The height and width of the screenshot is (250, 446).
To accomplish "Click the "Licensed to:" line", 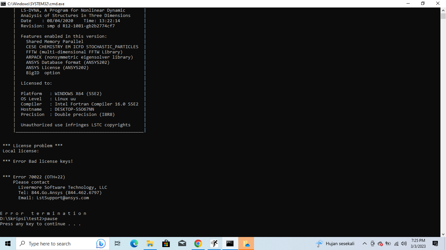I will coord(37,83).
